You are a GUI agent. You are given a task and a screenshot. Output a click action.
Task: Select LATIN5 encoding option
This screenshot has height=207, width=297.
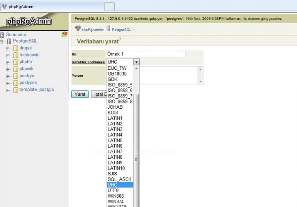(x=120, y=140)
